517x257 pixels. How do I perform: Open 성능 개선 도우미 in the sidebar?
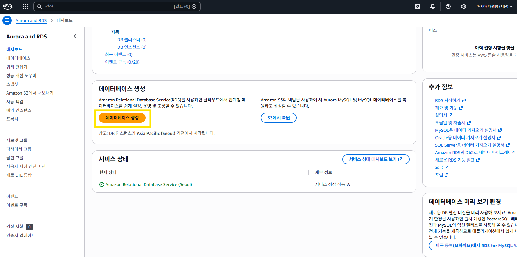[x=21, y=75]
